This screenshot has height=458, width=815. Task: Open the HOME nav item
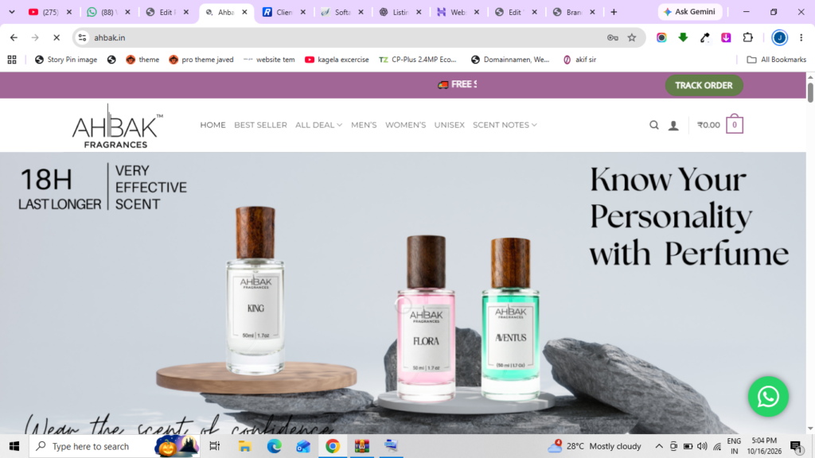[x=213, y=125]
